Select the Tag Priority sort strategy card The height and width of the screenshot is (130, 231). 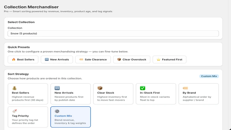pos(28,117)
